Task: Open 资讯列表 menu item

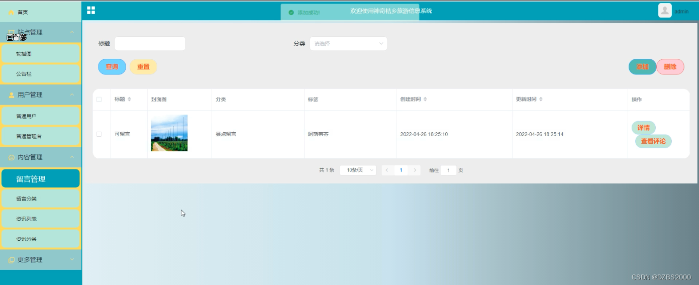Action: (41, 219)
